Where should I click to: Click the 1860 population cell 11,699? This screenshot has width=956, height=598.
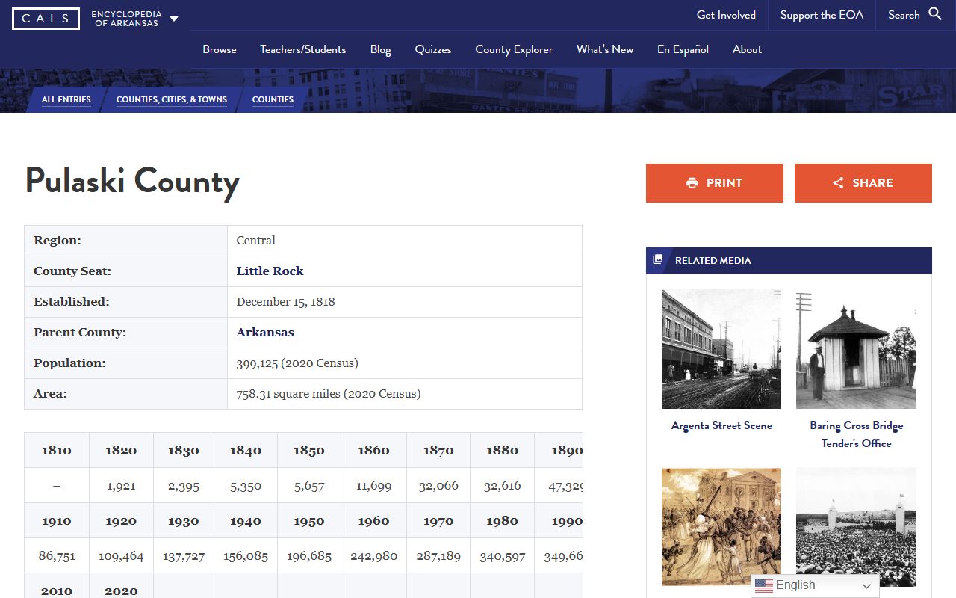tap(373, 486)
